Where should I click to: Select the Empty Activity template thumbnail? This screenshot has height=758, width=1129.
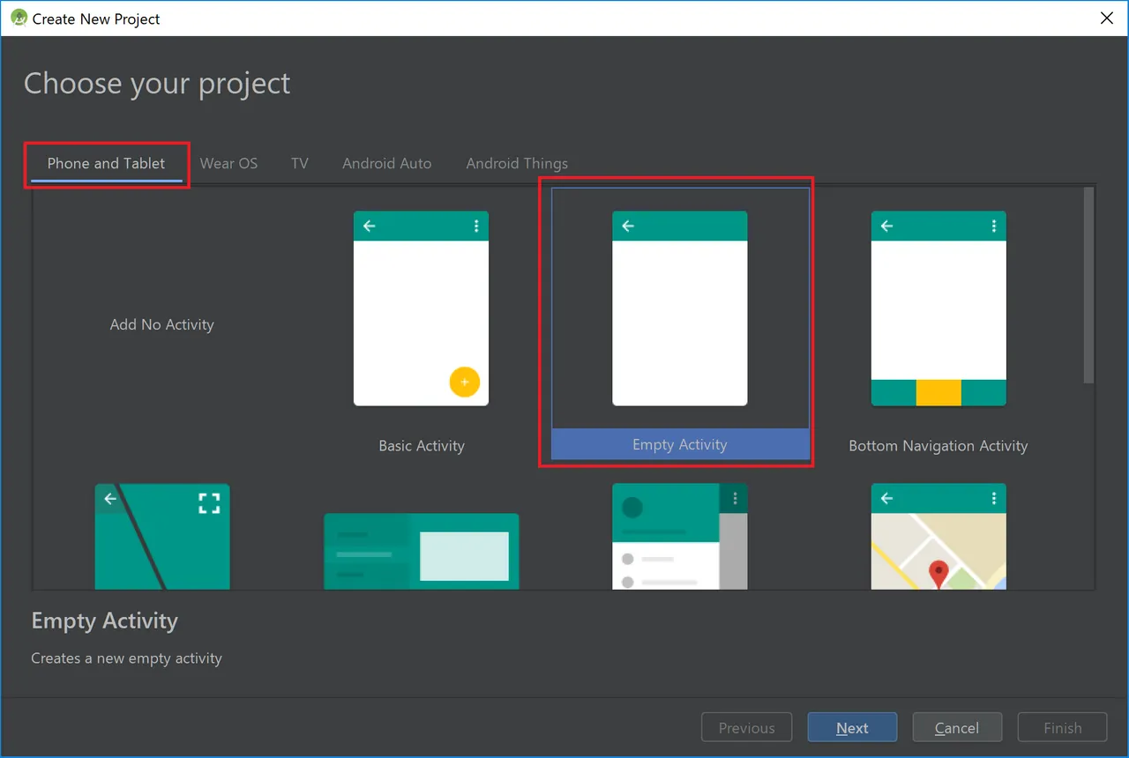click(x=680, y=308)
